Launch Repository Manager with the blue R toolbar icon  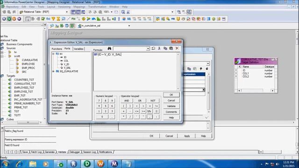(x=4, y=19)
